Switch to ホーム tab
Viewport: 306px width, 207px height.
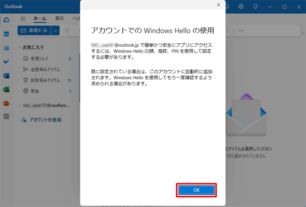(x=40, y=18)
